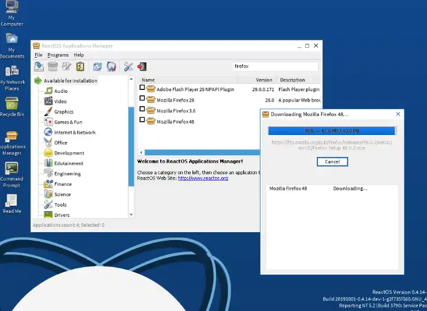Tick the Mozilla Firefox 28 checkbox
Viewport: 427px width, 311px height.
coord(142,99)
